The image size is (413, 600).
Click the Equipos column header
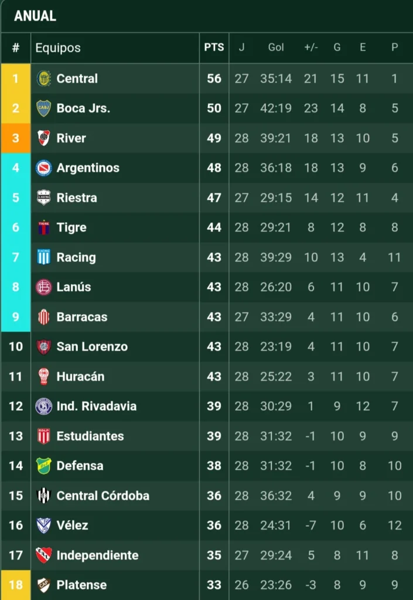tap(58, 48)
